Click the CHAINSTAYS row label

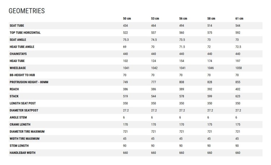(18, 54)
